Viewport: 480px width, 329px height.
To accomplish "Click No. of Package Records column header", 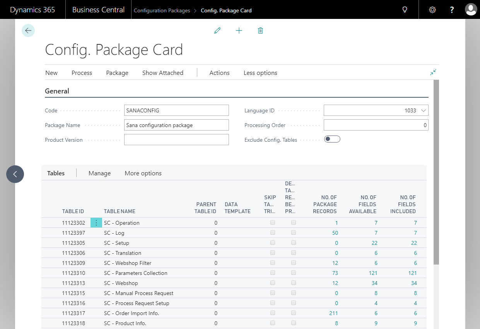I will click(x=325, y=204).
